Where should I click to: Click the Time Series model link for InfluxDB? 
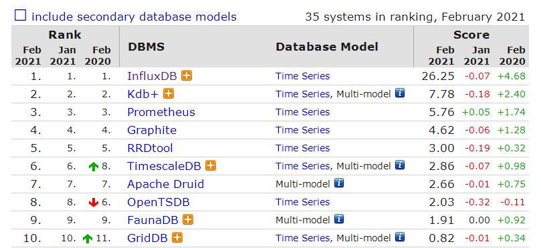(302, 76)
